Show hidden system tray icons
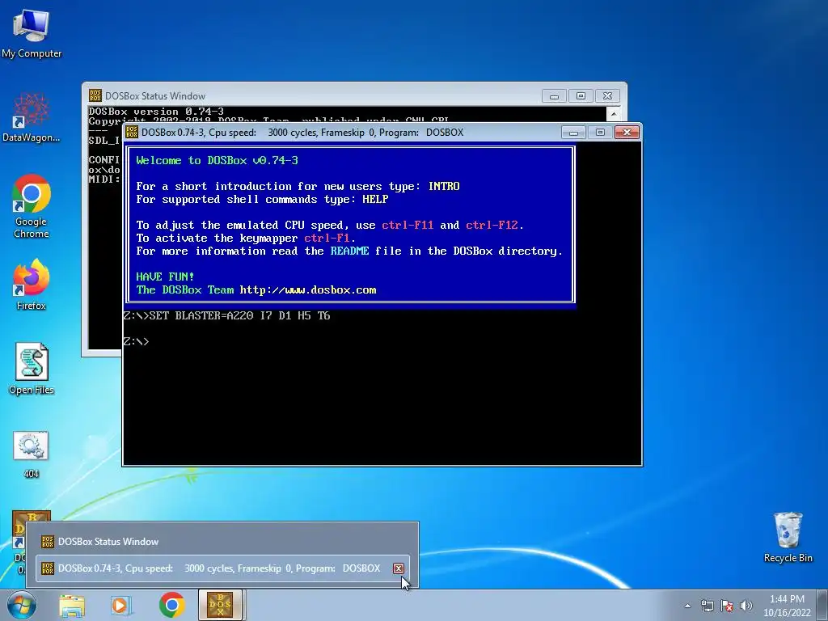The width and height of the screenshot is (828, 621). pyautogui.click(x=687, y=606)
